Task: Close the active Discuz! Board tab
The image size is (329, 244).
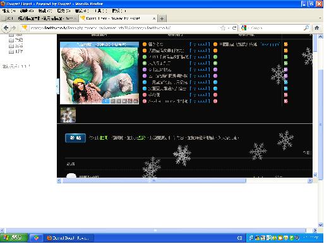Action: coord(154,18)
